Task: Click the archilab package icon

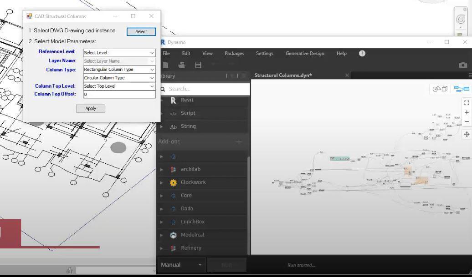Action: point(174,170)
